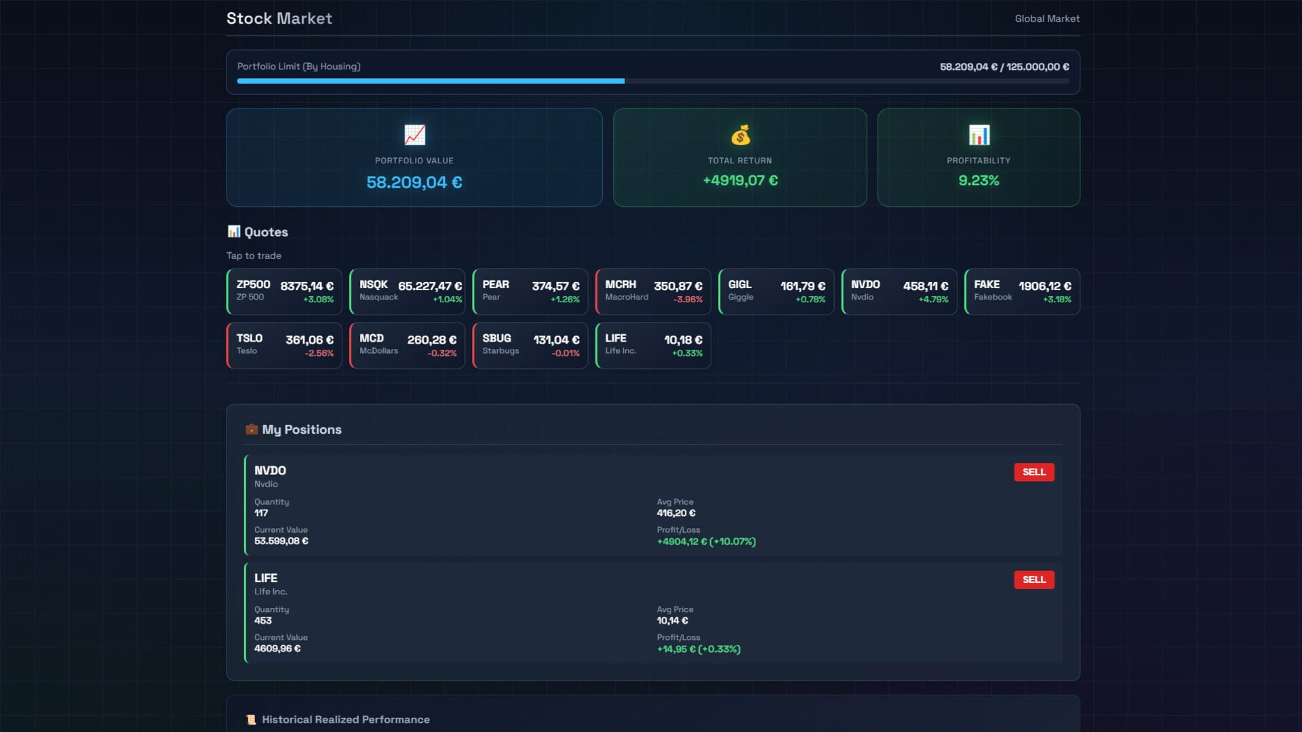The width and height of the screenshot is (1302, 732).
Task: Tap the MCRH MacroHard quote to trade
Action: point(652,291)
